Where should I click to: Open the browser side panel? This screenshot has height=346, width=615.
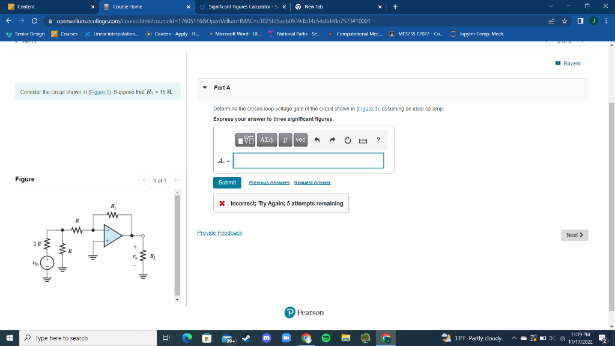point(581,21)
